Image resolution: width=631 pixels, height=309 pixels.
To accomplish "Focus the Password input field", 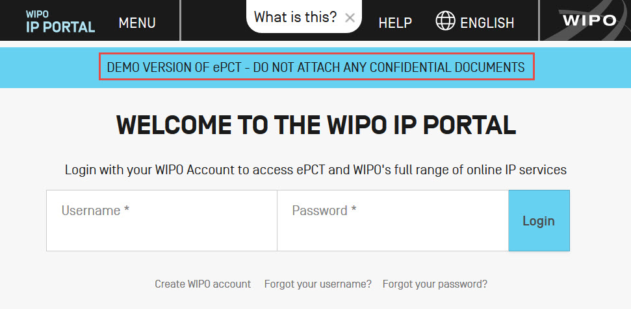I will pos(393,227).
